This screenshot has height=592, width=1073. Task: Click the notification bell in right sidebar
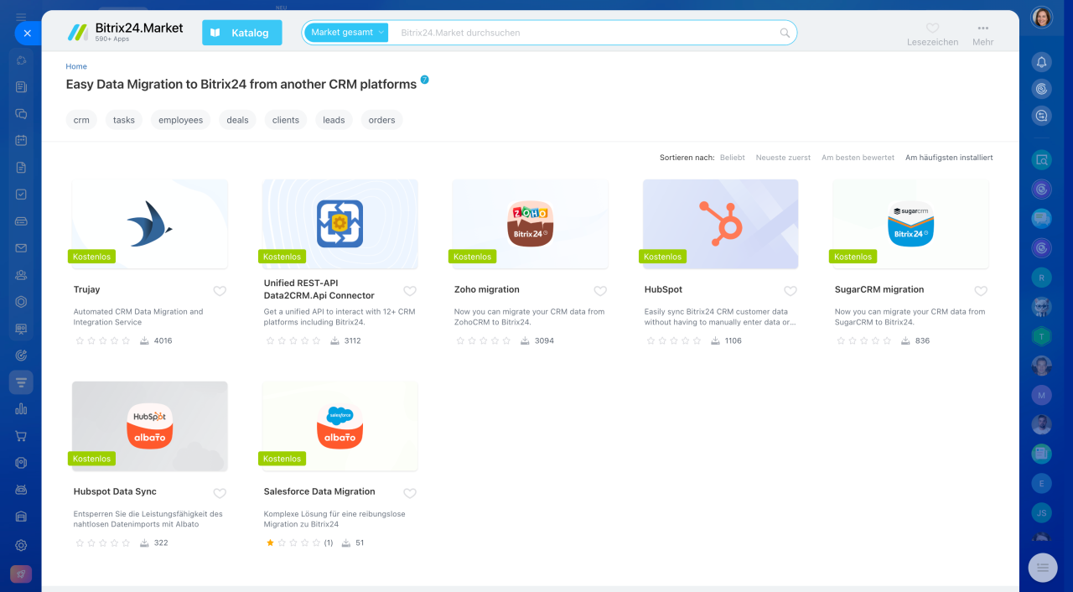[1041, 62]
